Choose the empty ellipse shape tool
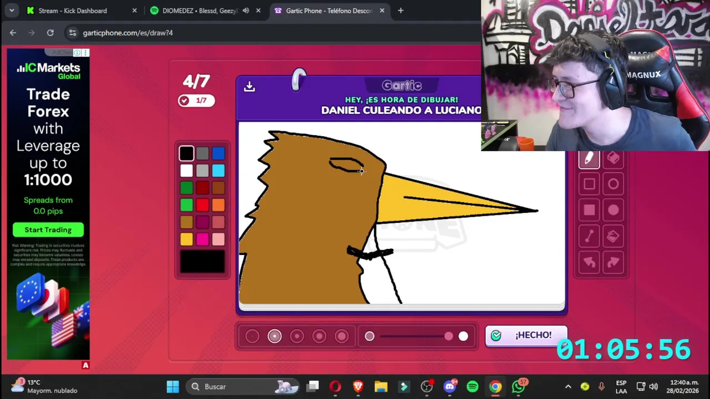The height and width of the screenshot is (399, 710). 613,184
